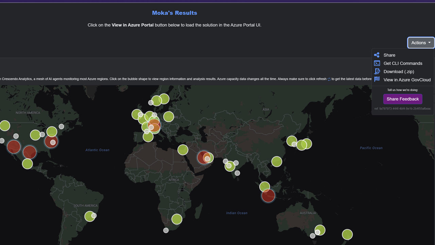Open the red bubble over Texas
The width and height of the screenshot is (435, 245).
[x=30, y=152]
